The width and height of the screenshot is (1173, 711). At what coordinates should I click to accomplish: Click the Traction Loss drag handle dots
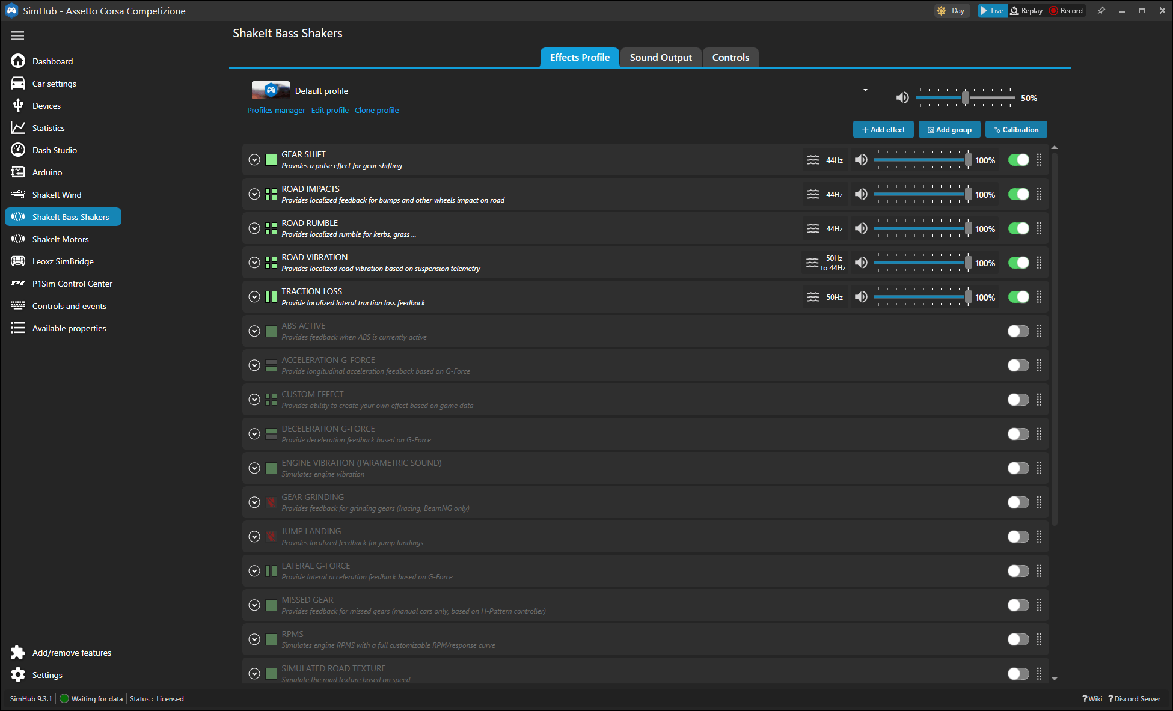coord(1039,297)
